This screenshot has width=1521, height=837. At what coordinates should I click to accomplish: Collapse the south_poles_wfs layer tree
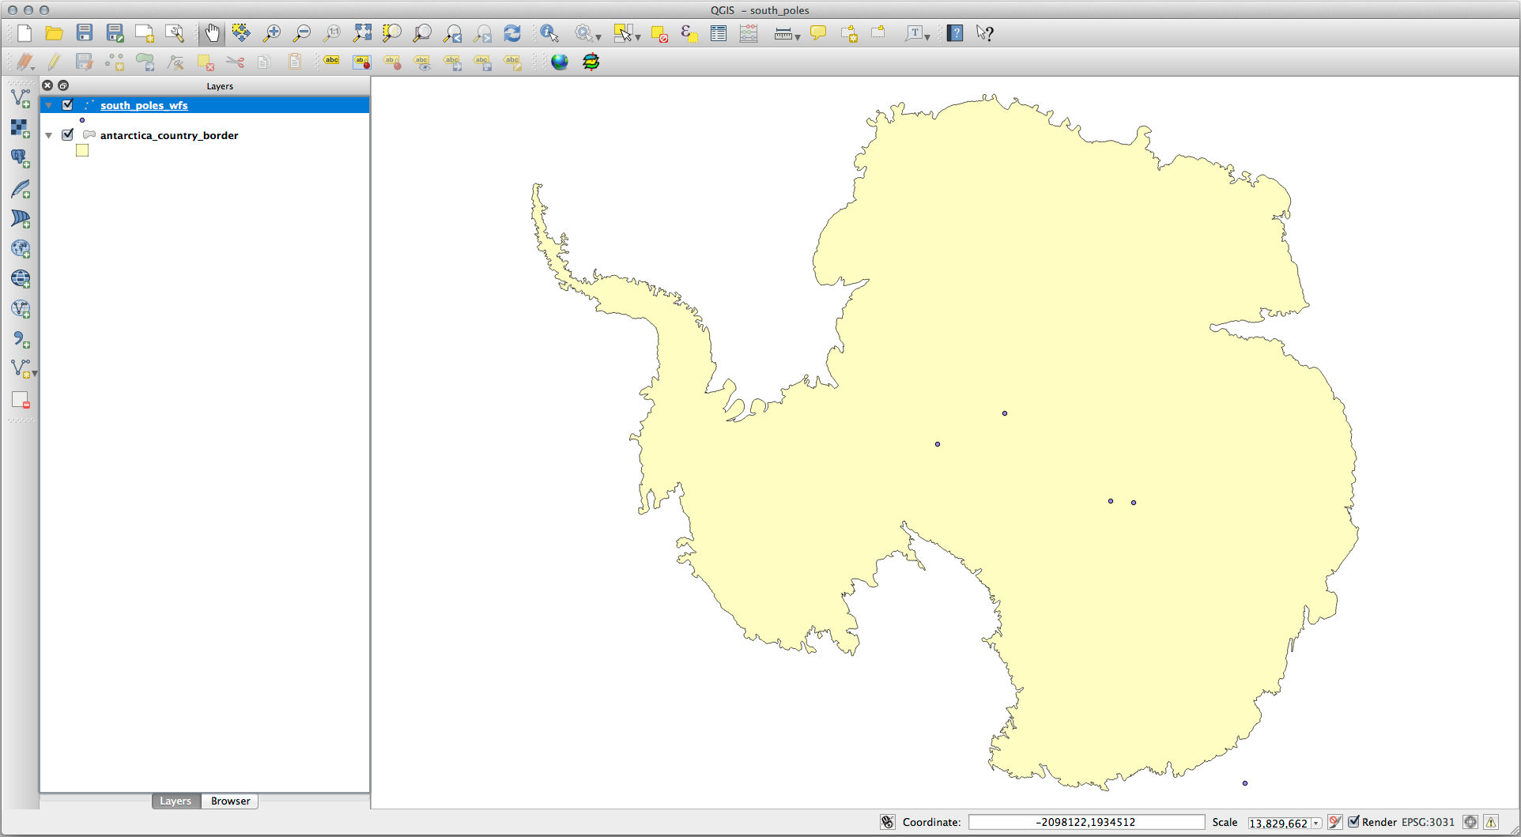tap(49, 105)
